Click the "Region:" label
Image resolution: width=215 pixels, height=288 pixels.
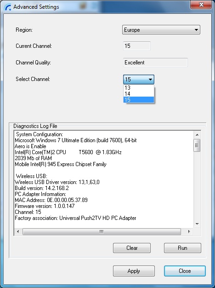click(24, 30)
